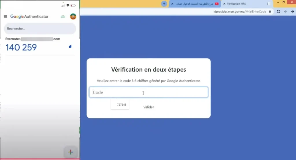Viewport: 296px width, 160px height.
Task: Close the browser window
Action: coord(292,2)
